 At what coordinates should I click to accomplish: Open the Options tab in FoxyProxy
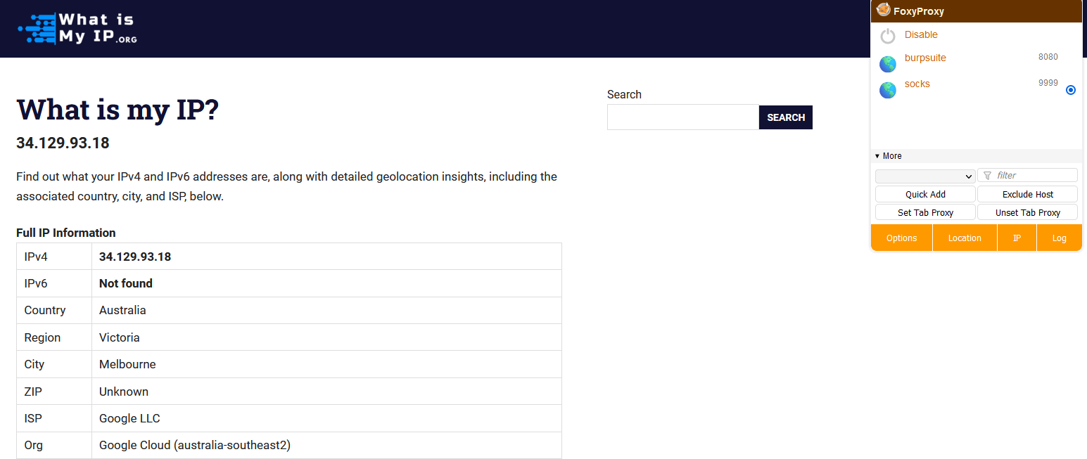tap(901, 238)
